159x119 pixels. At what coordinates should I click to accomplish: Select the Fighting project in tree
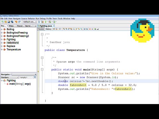coord(11,39)
